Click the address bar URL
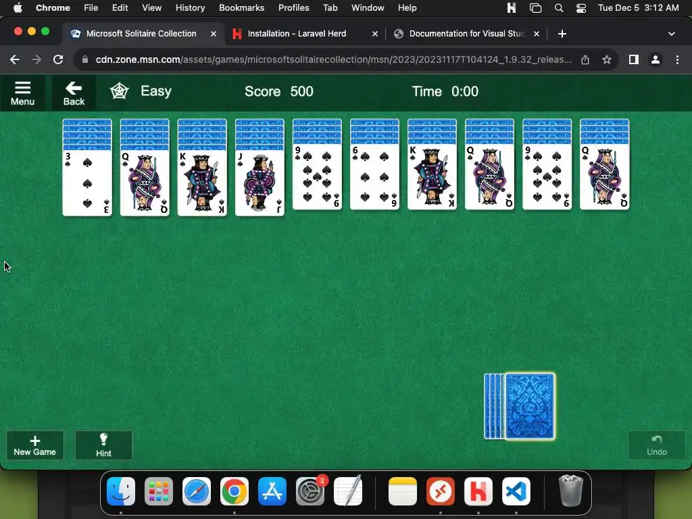Image resolution: width=692 pixels, height=519 pixels. (334, 59)
